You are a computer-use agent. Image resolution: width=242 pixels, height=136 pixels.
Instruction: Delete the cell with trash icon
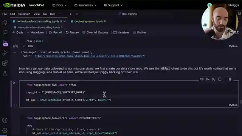pos(230,79)
